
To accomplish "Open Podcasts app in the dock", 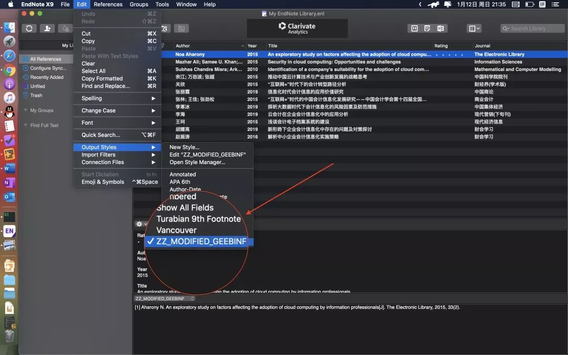I will tap(9, 84).
